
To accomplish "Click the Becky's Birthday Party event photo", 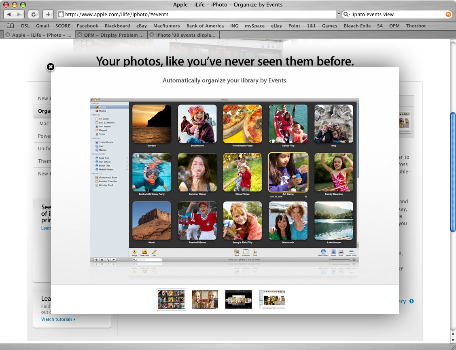I will click(152, 172).
